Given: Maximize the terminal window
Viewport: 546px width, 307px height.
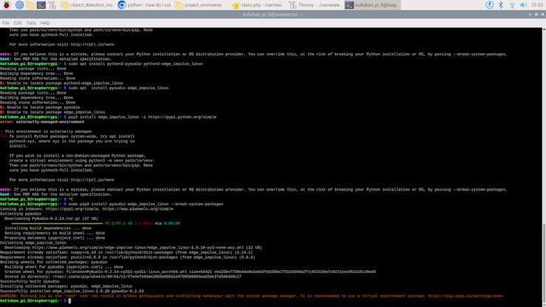Looking at the screenshot, I should coord(536,14).
